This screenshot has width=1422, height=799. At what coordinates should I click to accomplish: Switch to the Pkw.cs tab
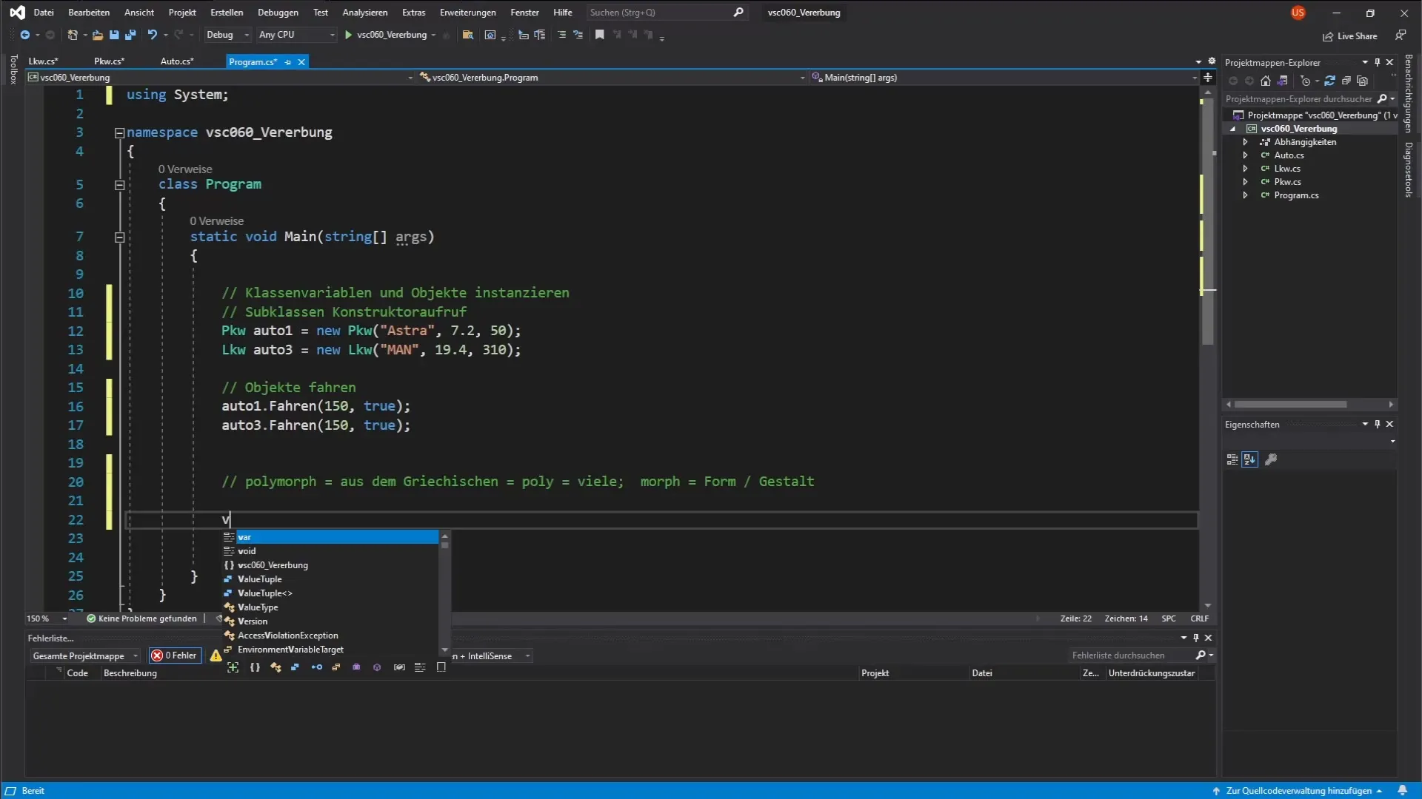coord(109,61)
